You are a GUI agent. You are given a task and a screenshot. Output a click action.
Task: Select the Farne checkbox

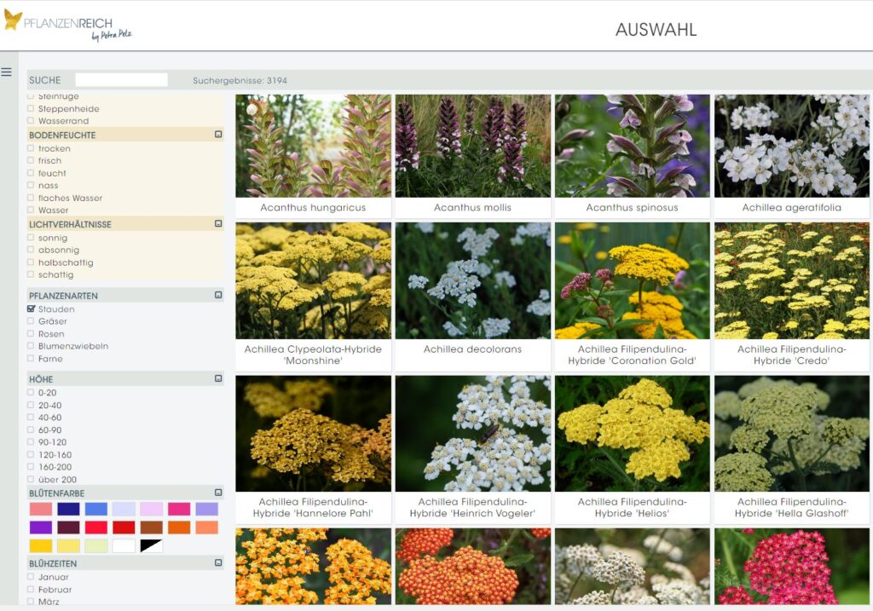[31, 359]
